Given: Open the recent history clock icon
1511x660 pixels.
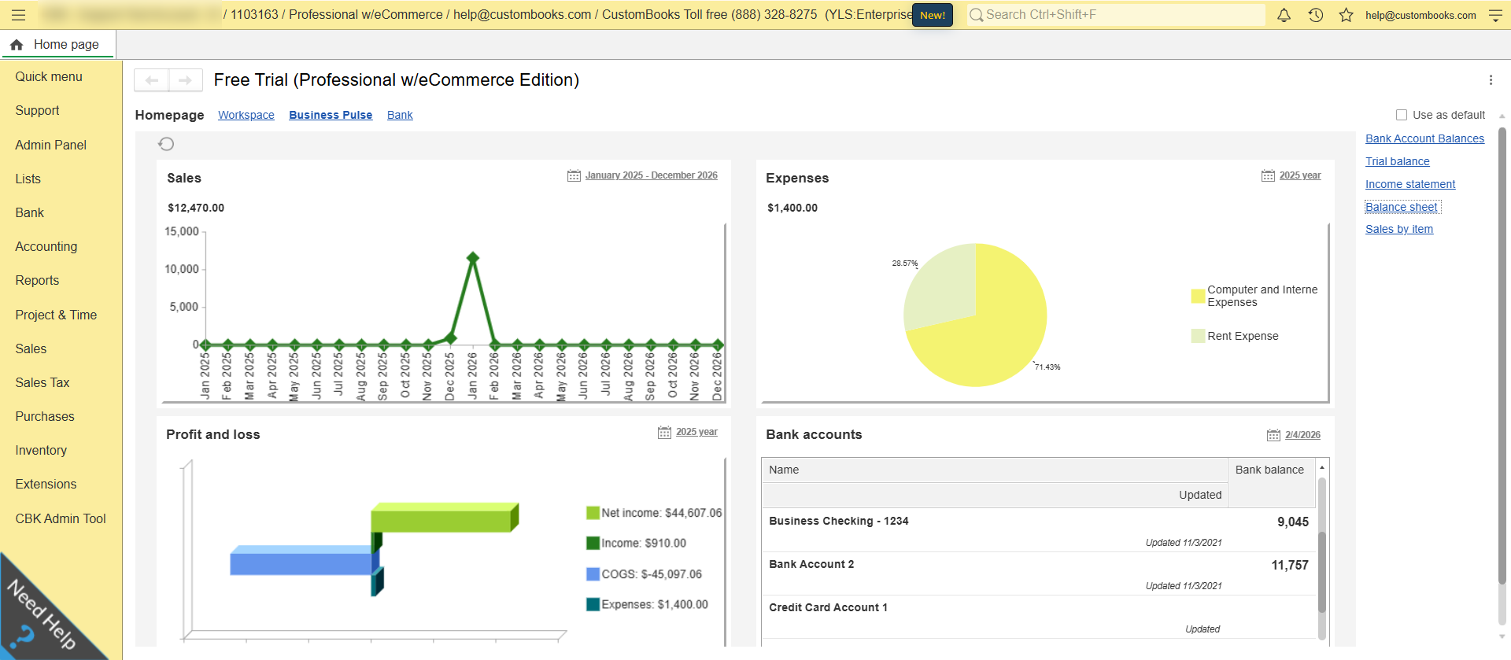Looking at the screenshot, I should 1315,15.
